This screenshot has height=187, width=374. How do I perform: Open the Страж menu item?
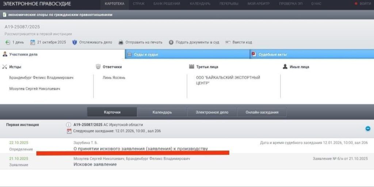[138, 4]
